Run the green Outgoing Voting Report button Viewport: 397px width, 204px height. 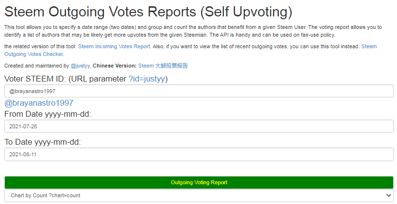[x=199, y=182]
